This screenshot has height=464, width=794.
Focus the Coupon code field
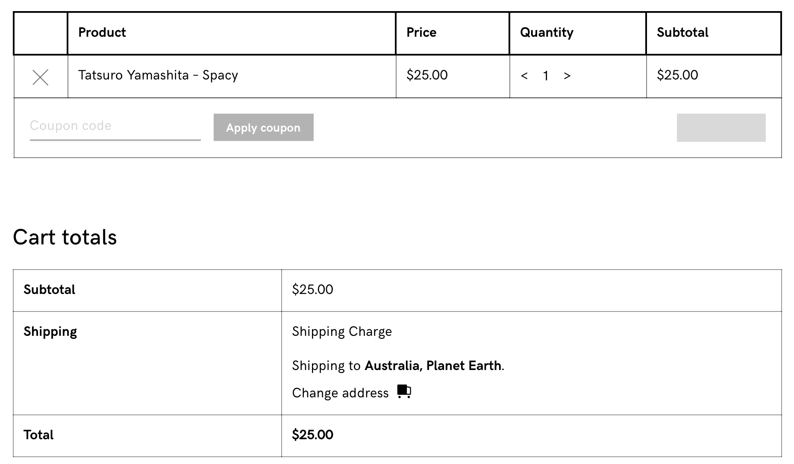click(x=115, y=126)
